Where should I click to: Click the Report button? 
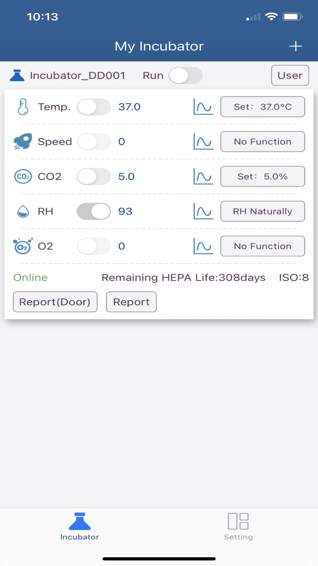[x=131, y=302]
